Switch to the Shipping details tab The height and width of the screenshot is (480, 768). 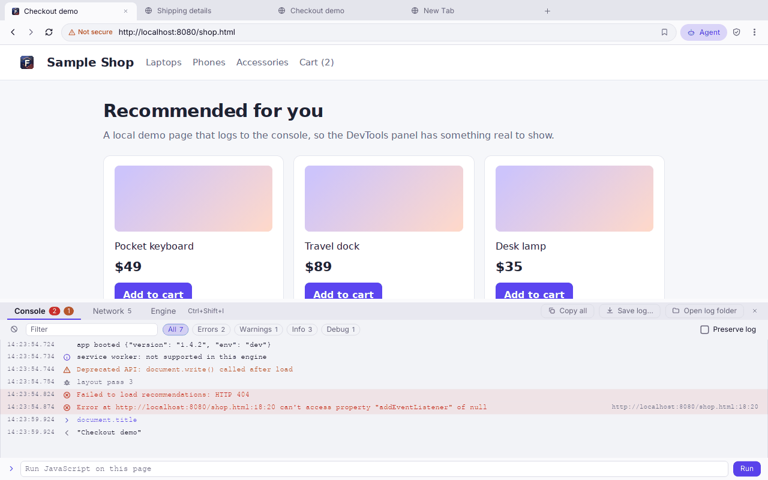click(203, 11)
